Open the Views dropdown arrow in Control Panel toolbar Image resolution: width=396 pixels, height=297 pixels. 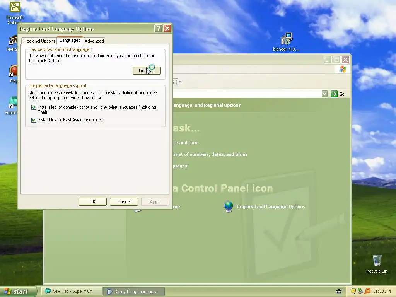[x=181, y=82]
